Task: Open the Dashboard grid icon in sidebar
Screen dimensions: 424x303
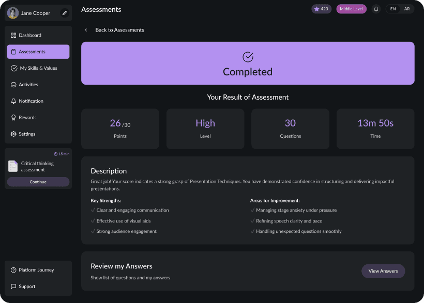Action: (13, 35)
